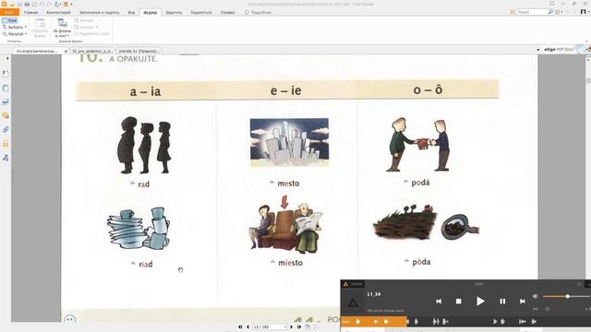Open the attachments paperclip panel
Image resolution: width=591 pixels, height=332 pixels.
[6, 130]
